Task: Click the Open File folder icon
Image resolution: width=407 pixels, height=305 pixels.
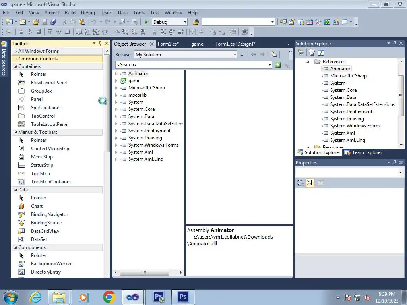Action: pos(36,22)
